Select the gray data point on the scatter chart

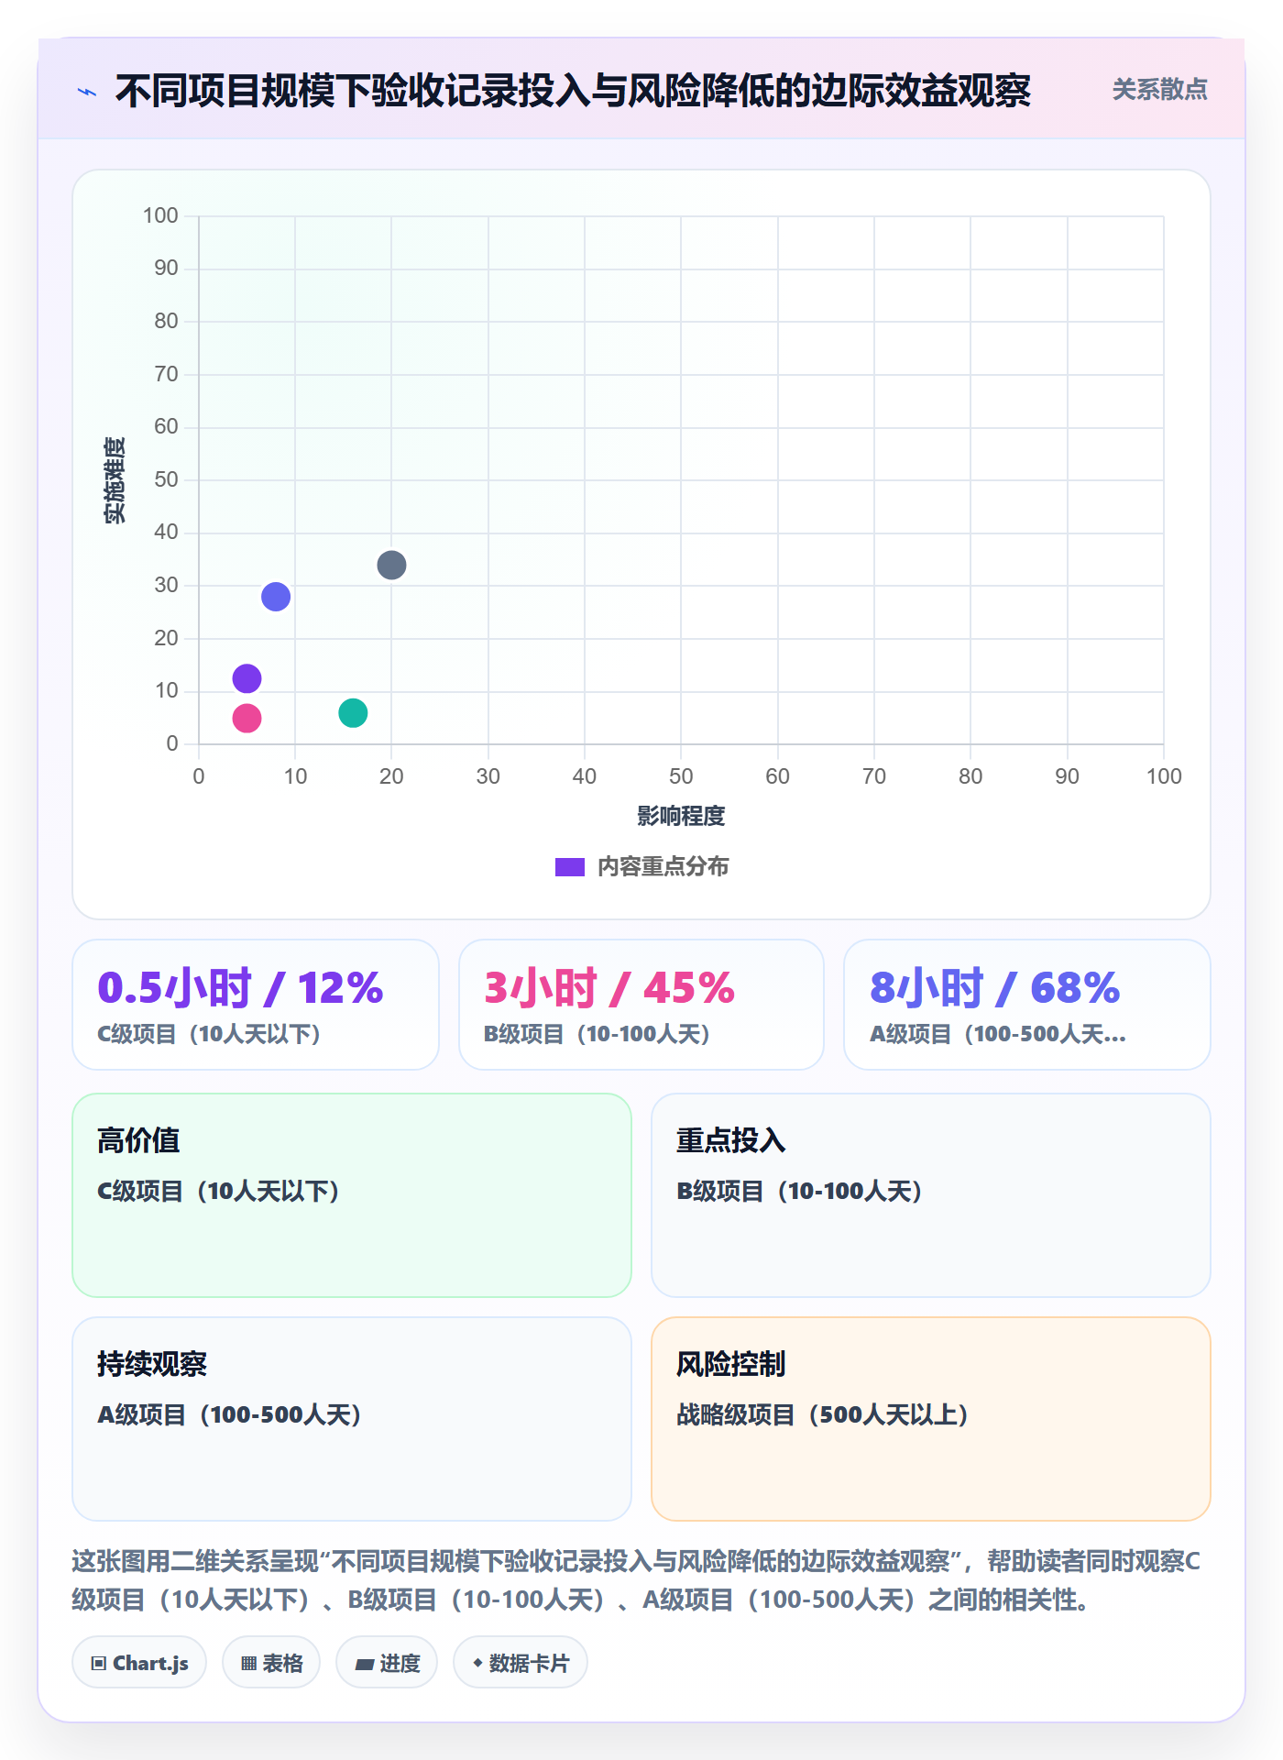391,565
